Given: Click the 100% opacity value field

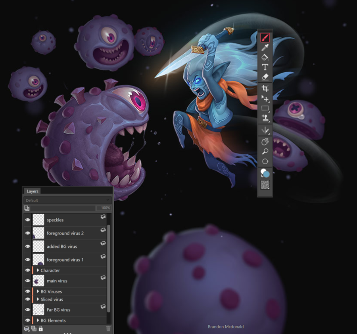Looking at the screenshot, I should (104, 208).
